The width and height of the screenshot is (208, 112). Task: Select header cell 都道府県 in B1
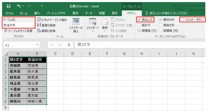pos(37,60)
